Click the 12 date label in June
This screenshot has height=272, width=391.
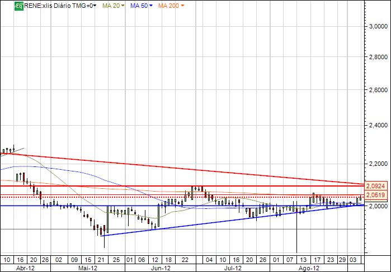155,260
